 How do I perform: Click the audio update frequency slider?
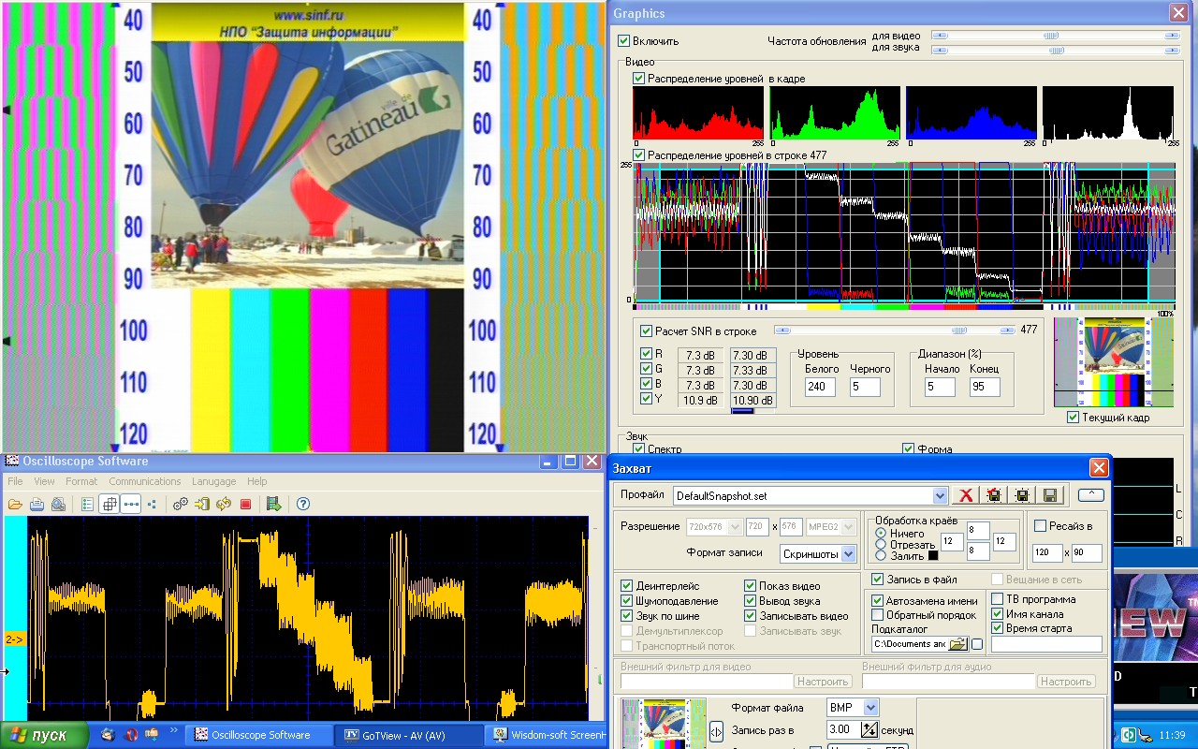pyautogui.click(x=1055, y=51)
